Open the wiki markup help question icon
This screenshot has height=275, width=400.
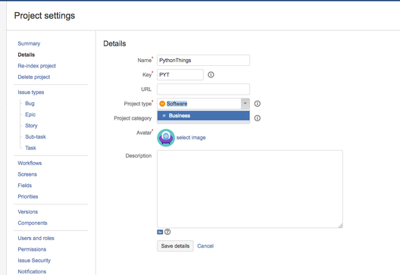pos(167,232)
